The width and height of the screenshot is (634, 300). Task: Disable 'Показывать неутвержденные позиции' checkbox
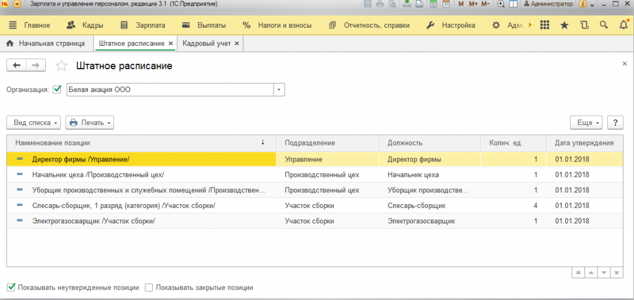(x=11, y=288)
